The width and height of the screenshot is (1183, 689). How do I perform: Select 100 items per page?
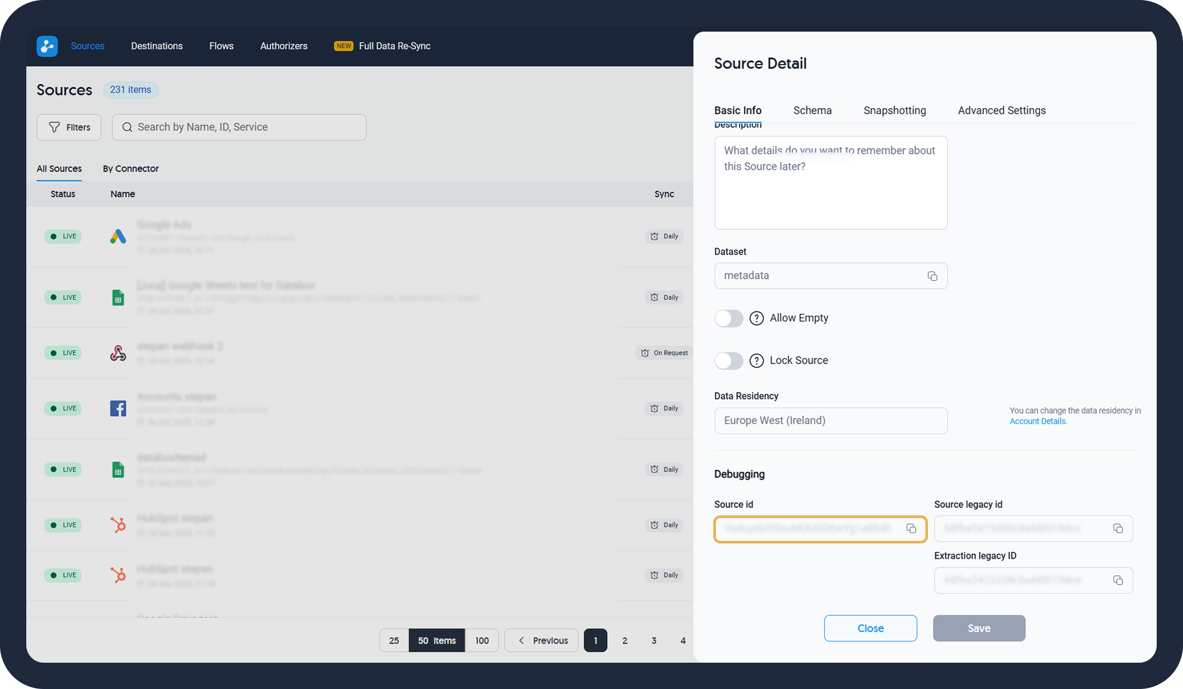coord(482,640)
